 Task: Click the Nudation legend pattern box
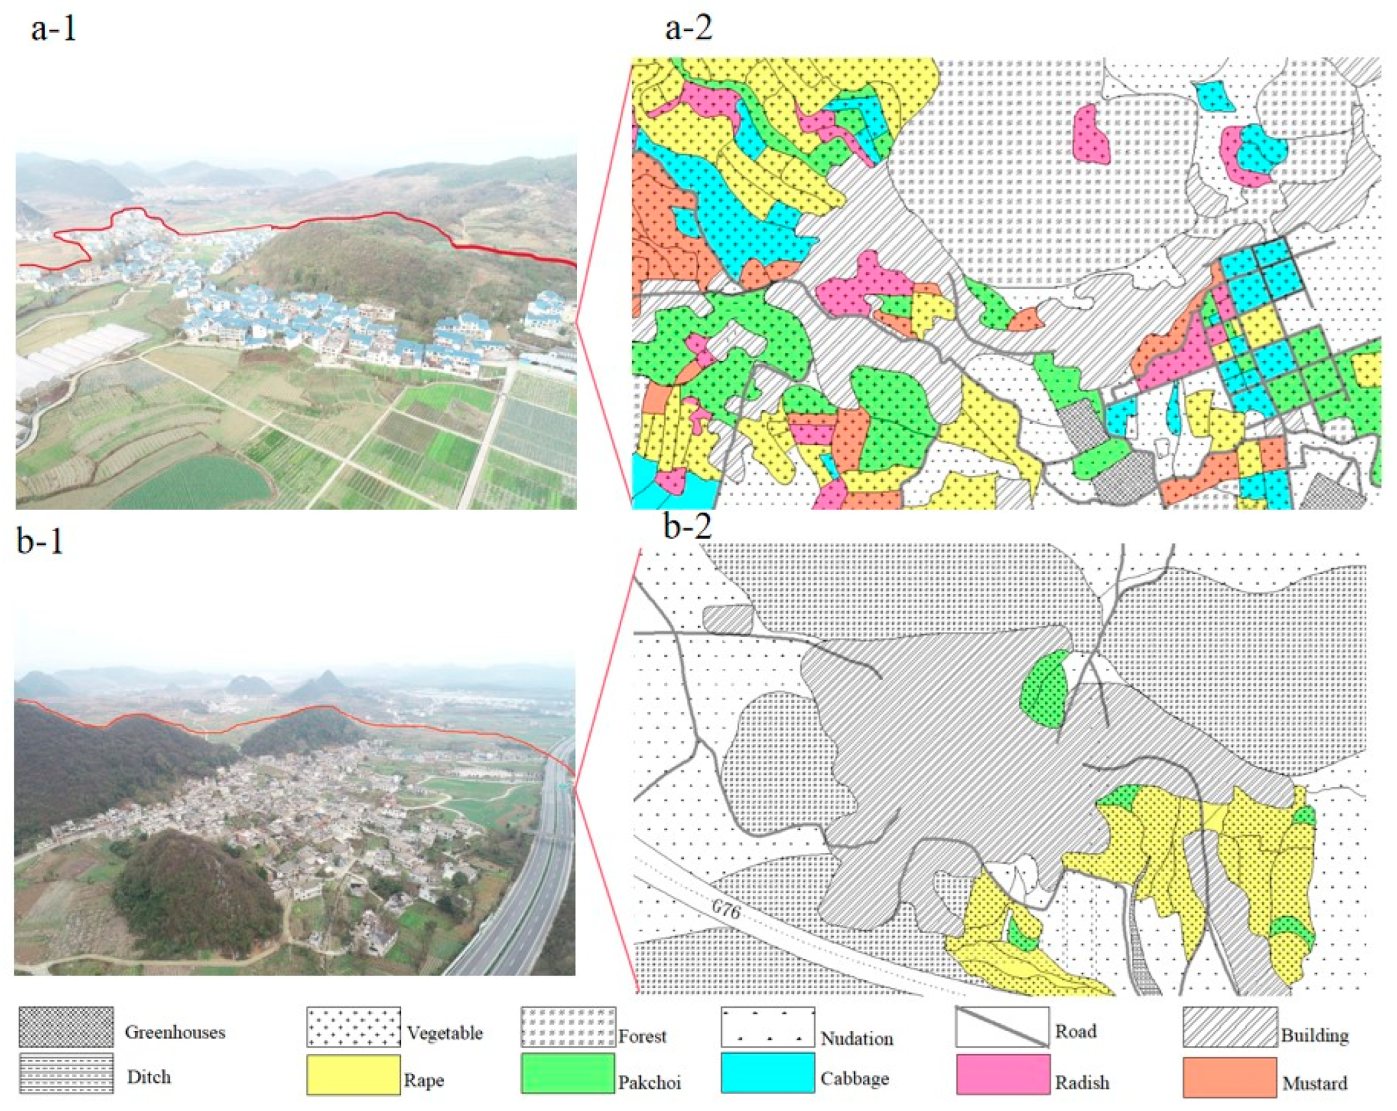pyautogui.click(x=767, y=1026)
